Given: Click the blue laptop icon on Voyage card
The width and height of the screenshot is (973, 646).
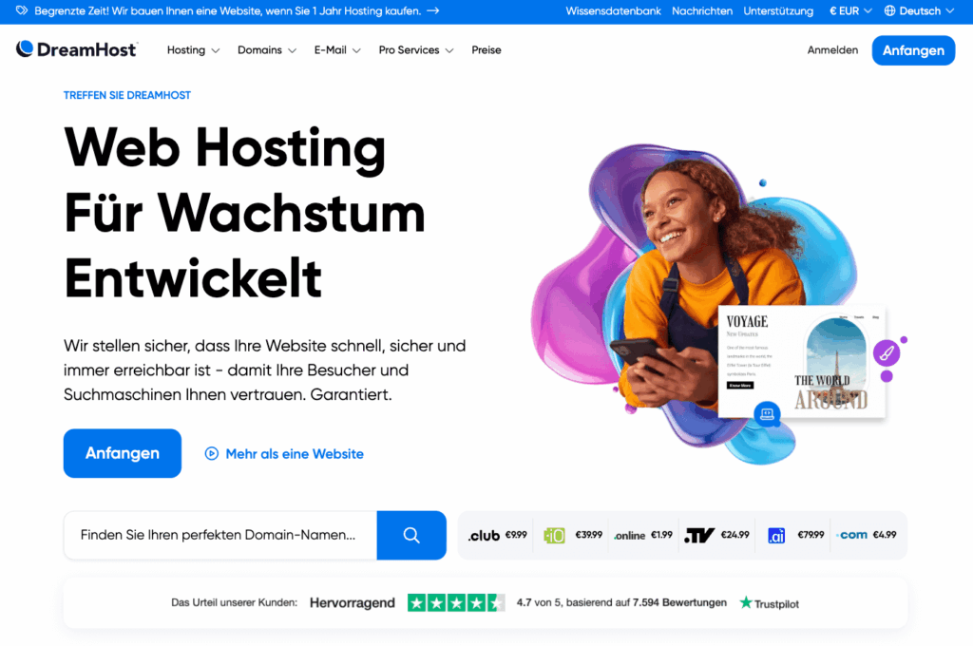Looking at the screenshot, I should click(x=767, y=413).
